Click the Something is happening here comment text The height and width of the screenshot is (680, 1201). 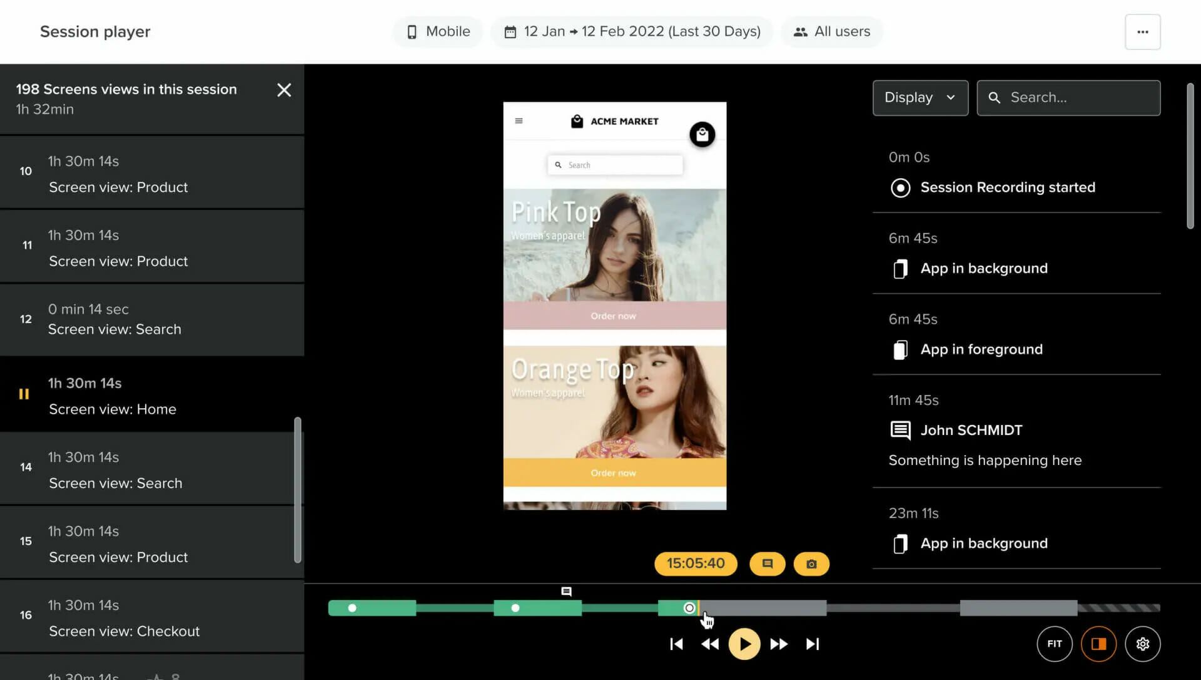[x=985, y=461]
